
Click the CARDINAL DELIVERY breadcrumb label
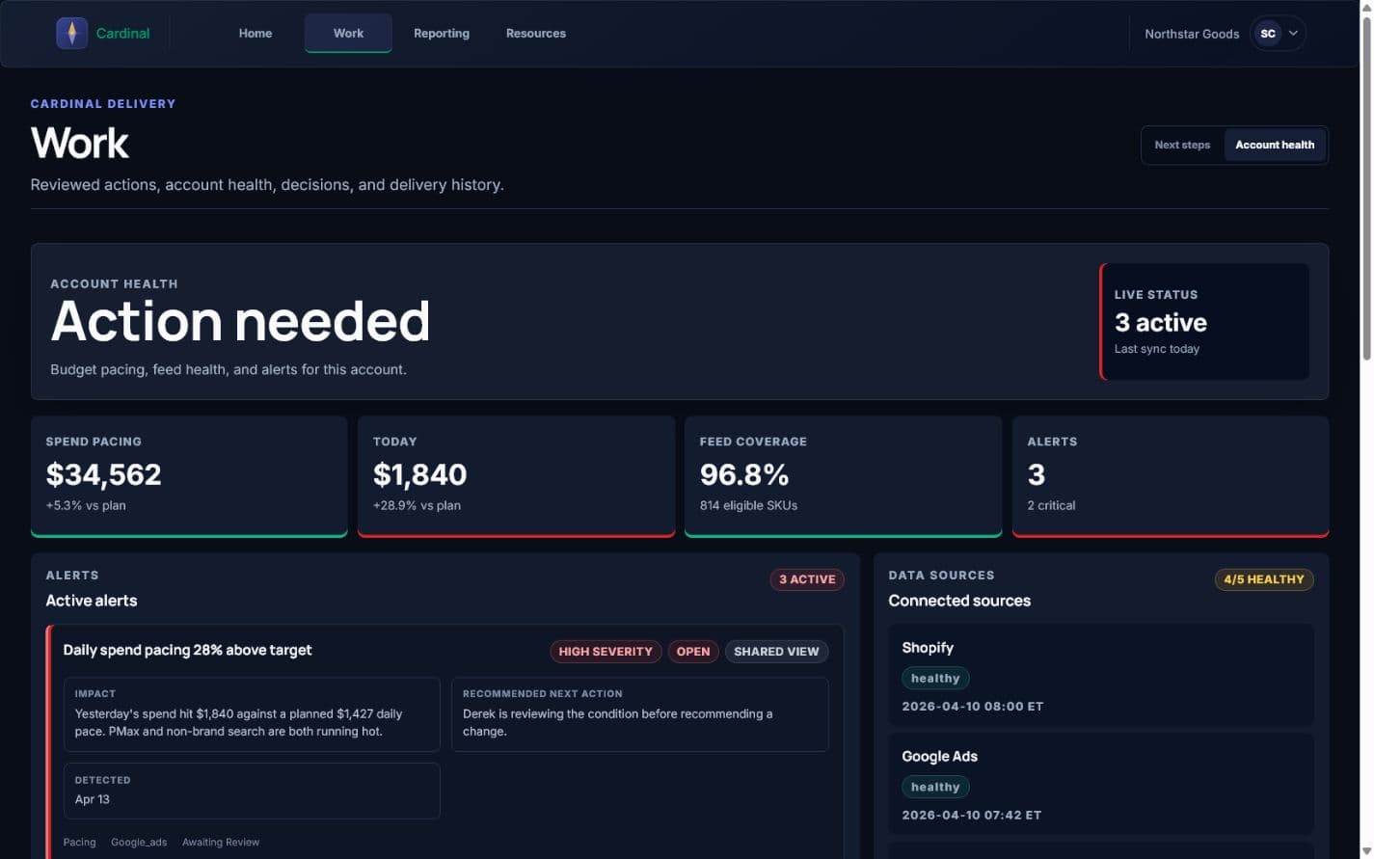[103, 104]
